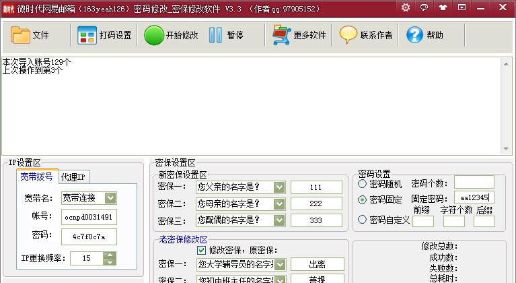This screenshot has height=283, width=516.
Task: Click the green 开始修改 start button
Action: coord(171,35)
